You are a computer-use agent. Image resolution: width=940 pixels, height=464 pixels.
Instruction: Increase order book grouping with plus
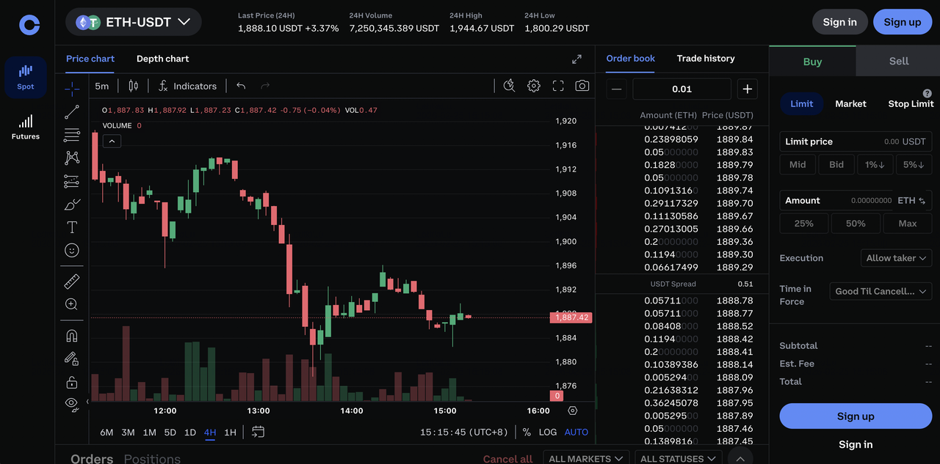point(747,89)
